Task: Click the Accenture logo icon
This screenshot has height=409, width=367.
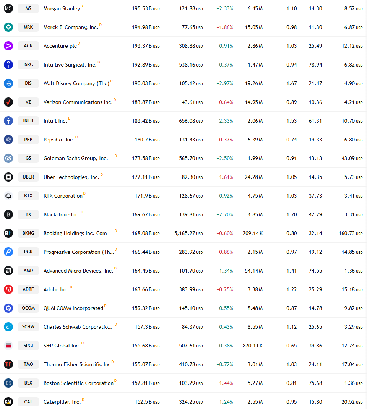Action: point(8,46)
